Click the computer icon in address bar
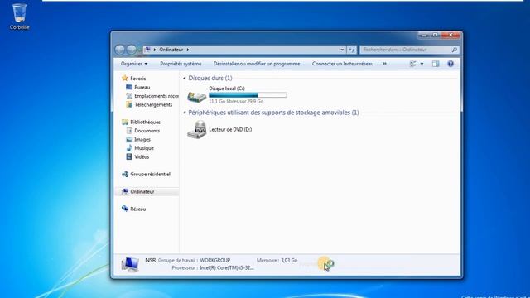The height and width of the screenshot is (298, 530). [x=147, y=50]
